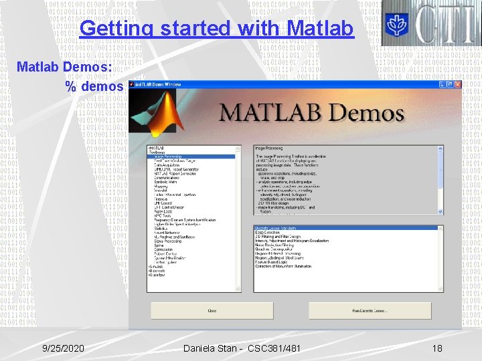482x361 pixels.
Task: Select the LMI Control toolbox
Action: [x=163, y=203]
